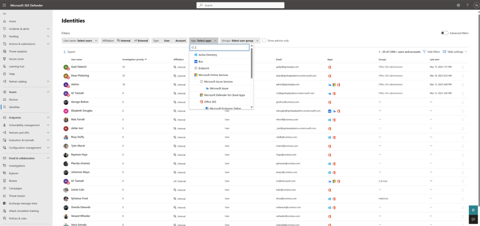The width and height of the screenshot is (480, 226).
Task: Open the teal feedback widget button
Action: click(473, 210)
